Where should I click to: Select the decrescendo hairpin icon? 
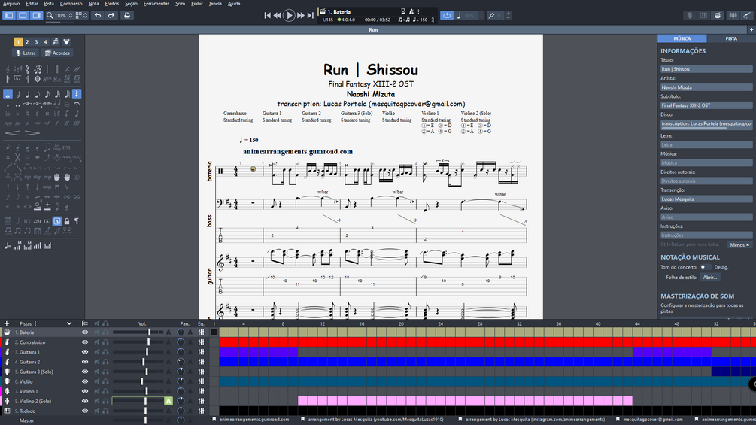32,133
